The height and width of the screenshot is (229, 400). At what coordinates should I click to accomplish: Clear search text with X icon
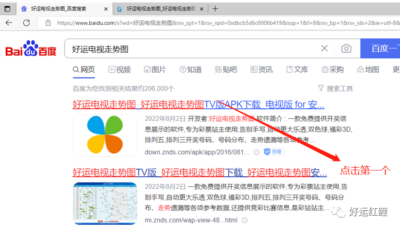point(325,48)
